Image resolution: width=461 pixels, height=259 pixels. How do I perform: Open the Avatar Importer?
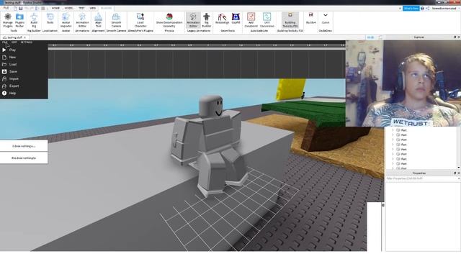tap(66, 20)
